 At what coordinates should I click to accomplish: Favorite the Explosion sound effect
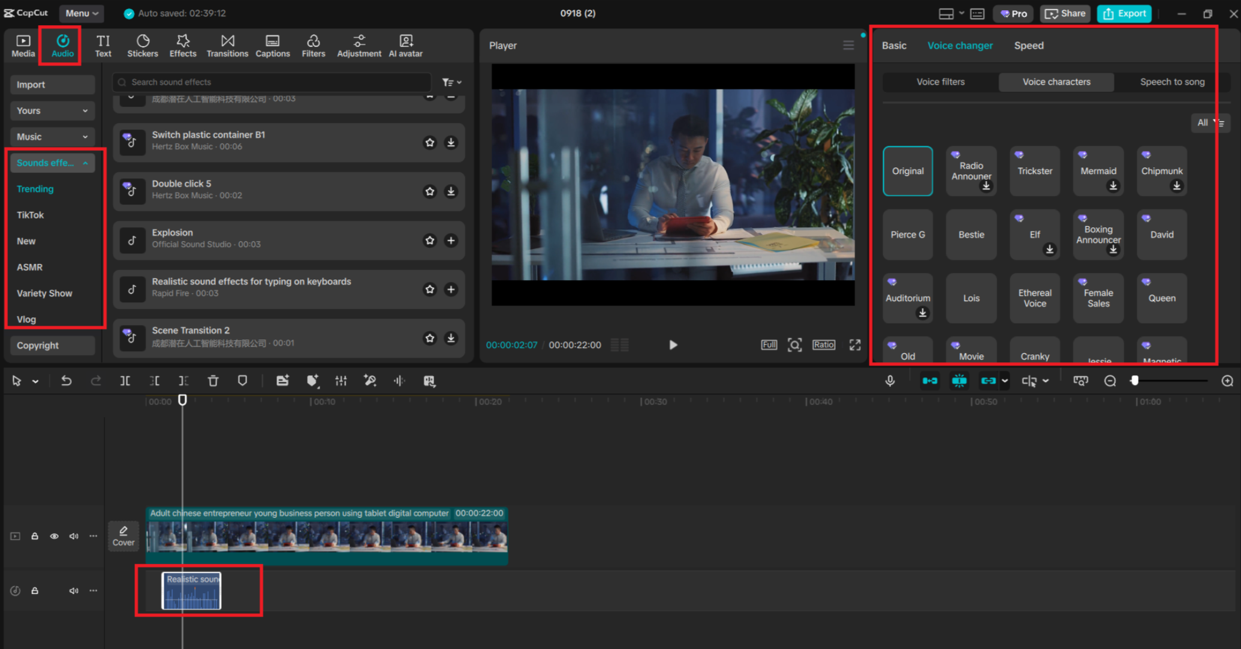(x=429, y=241)
